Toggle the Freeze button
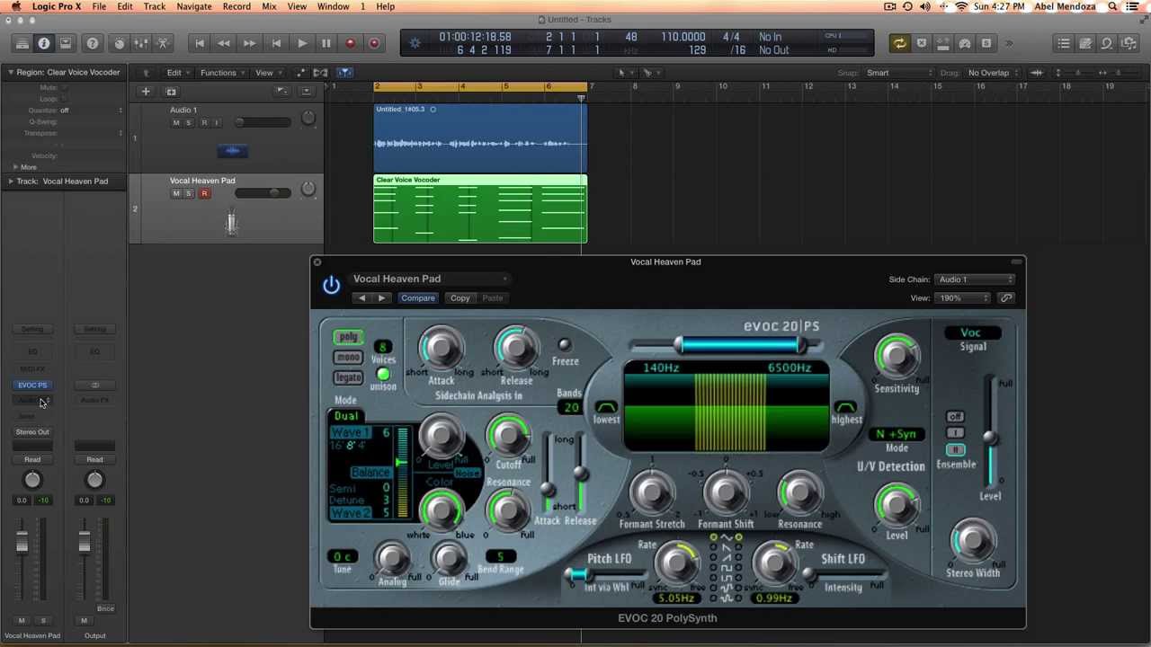This screenshot has height=647, width=1151. [564, 345]
